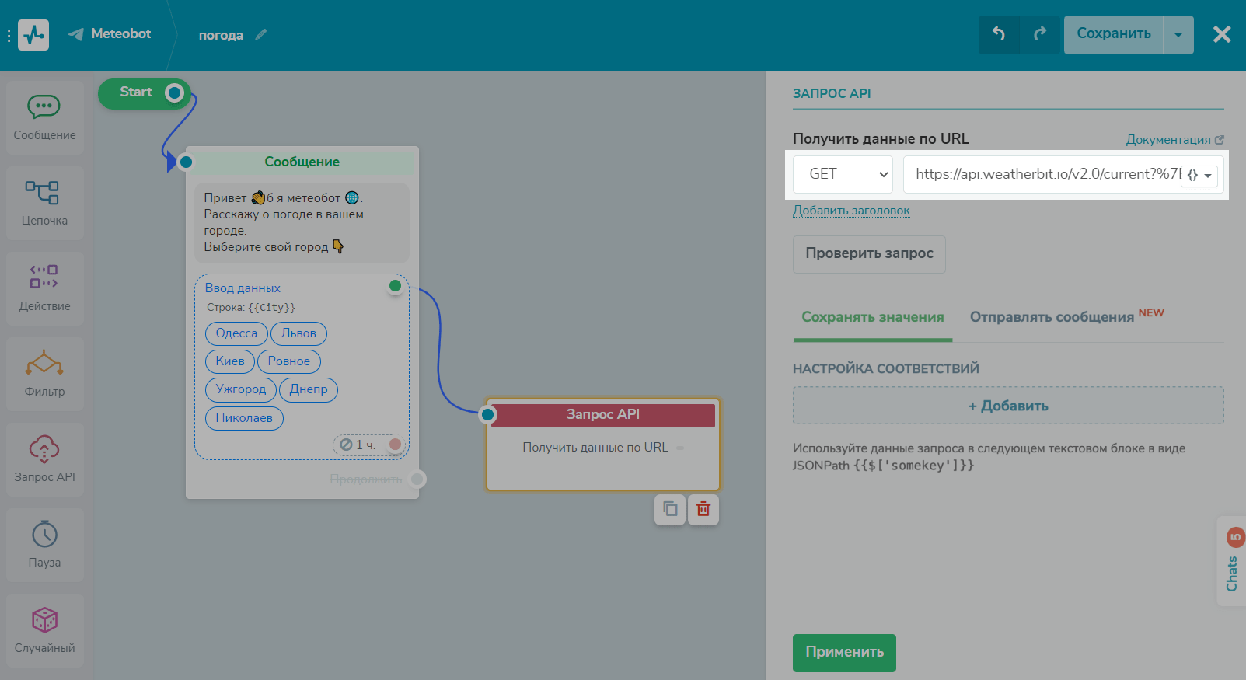Select the Днепр quick reply button
The width and height of the screenshot is (1246, 680).
tap(309, 389)
